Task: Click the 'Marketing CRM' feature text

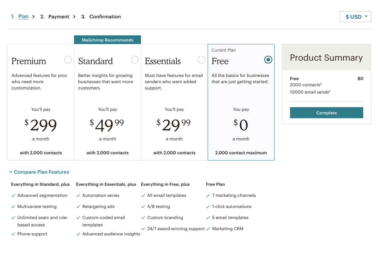Action: [x=228, y=228]
